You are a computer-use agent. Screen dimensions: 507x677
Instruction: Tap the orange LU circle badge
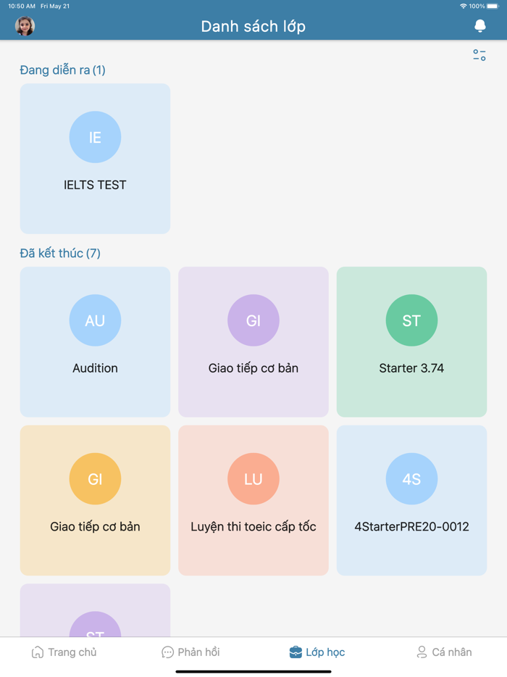point(253,479)
